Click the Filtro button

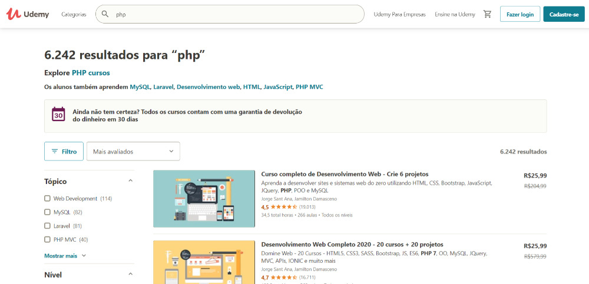[64, 151]
